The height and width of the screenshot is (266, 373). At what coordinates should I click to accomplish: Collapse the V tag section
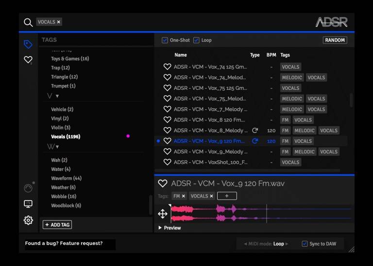click(57, 96)
